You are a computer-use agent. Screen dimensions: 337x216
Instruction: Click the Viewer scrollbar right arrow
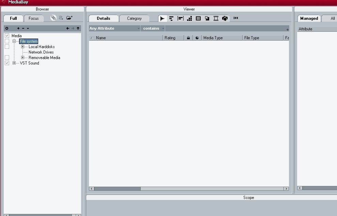[286, 189]
